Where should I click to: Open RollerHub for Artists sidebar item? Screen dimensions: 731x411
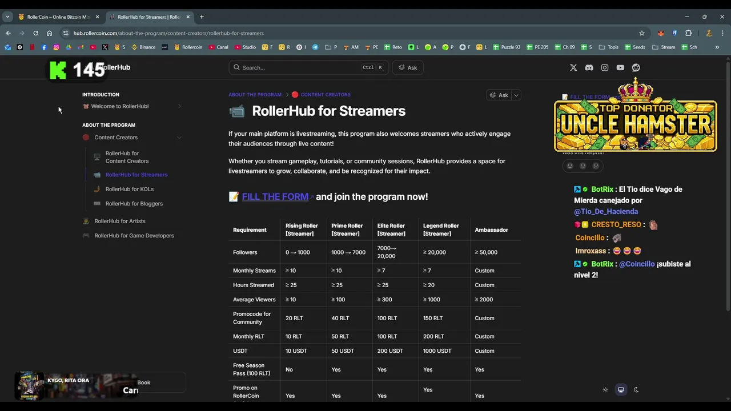tap(120, 221)
